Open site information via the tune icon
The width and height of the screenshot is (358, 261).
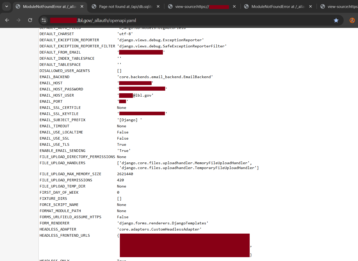[x=44, y=20]
